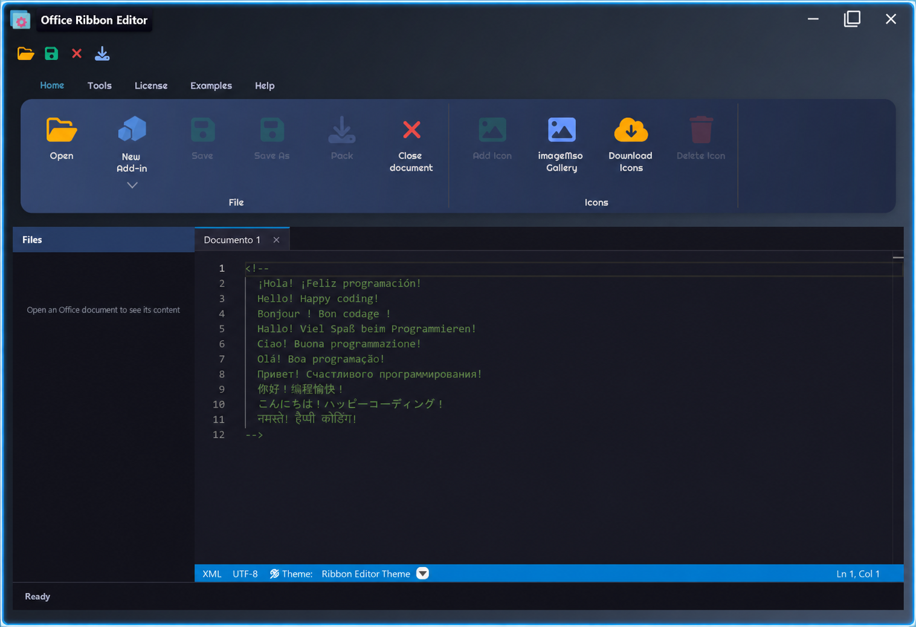The image size is (916, 627).
Task: Click line 7 'Olá! Boa programação!'
Action: pyautogui.click(x=321, y=359)
